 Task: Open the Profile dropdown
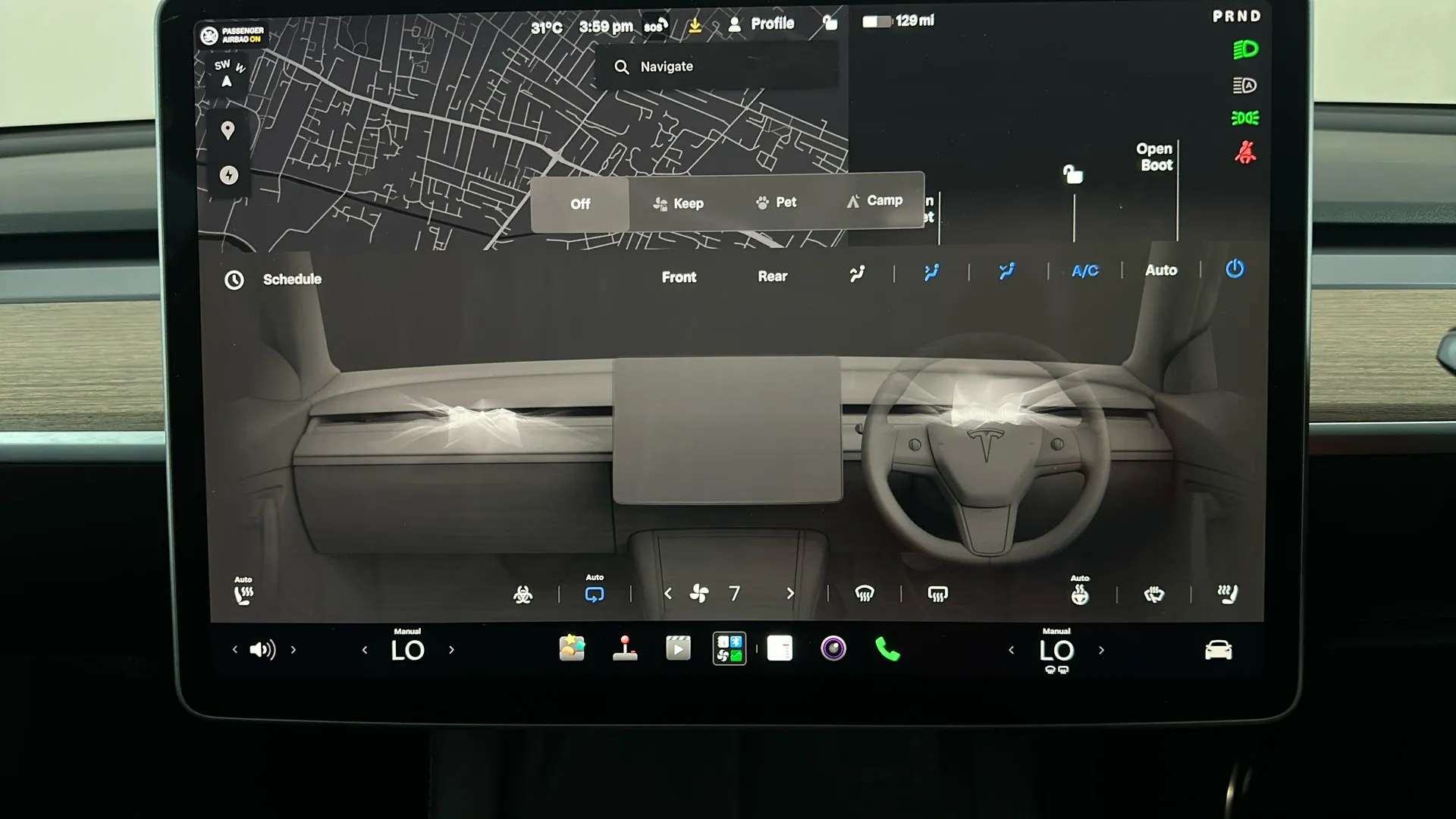[x=761, y=24]
